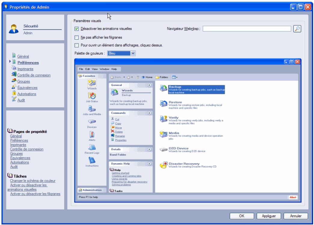Click the Jobs and Media icon in preview
Viewport: 314px width, 225px height.
(x=92, y=109)
